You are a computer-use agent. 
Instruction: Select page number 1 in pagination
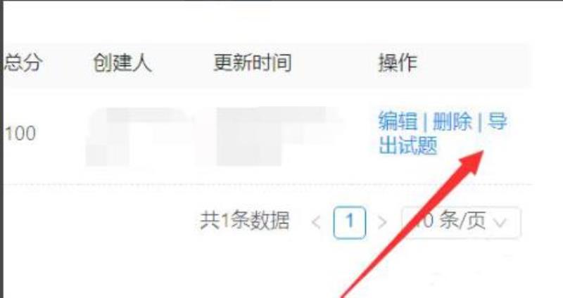[x=349, y=222]
